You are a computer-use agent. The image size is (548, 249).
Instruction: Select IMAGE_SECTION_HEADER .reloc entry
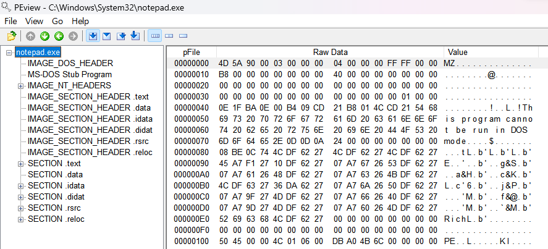coord(90,153)
